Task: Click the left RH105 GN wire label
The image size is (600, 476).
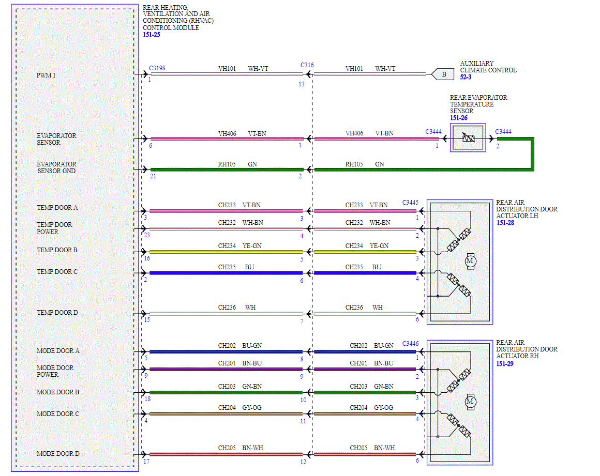Action: point(237,164)
